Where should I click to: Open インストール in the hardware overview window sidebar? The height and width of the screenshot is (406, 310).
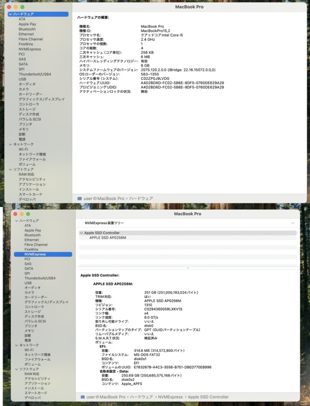pos(29,189)
